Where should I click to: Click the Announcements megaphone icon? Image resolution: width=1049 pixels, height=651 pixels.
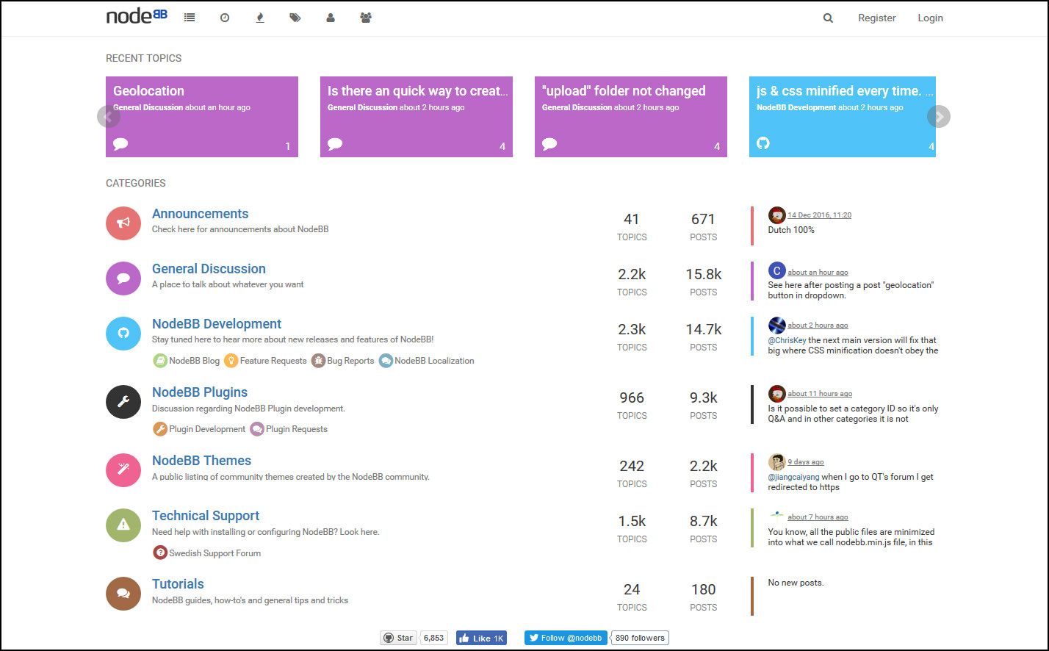(123, 223)
